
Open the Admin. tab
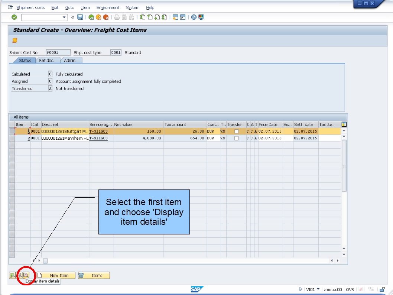(x=70, y=60)
